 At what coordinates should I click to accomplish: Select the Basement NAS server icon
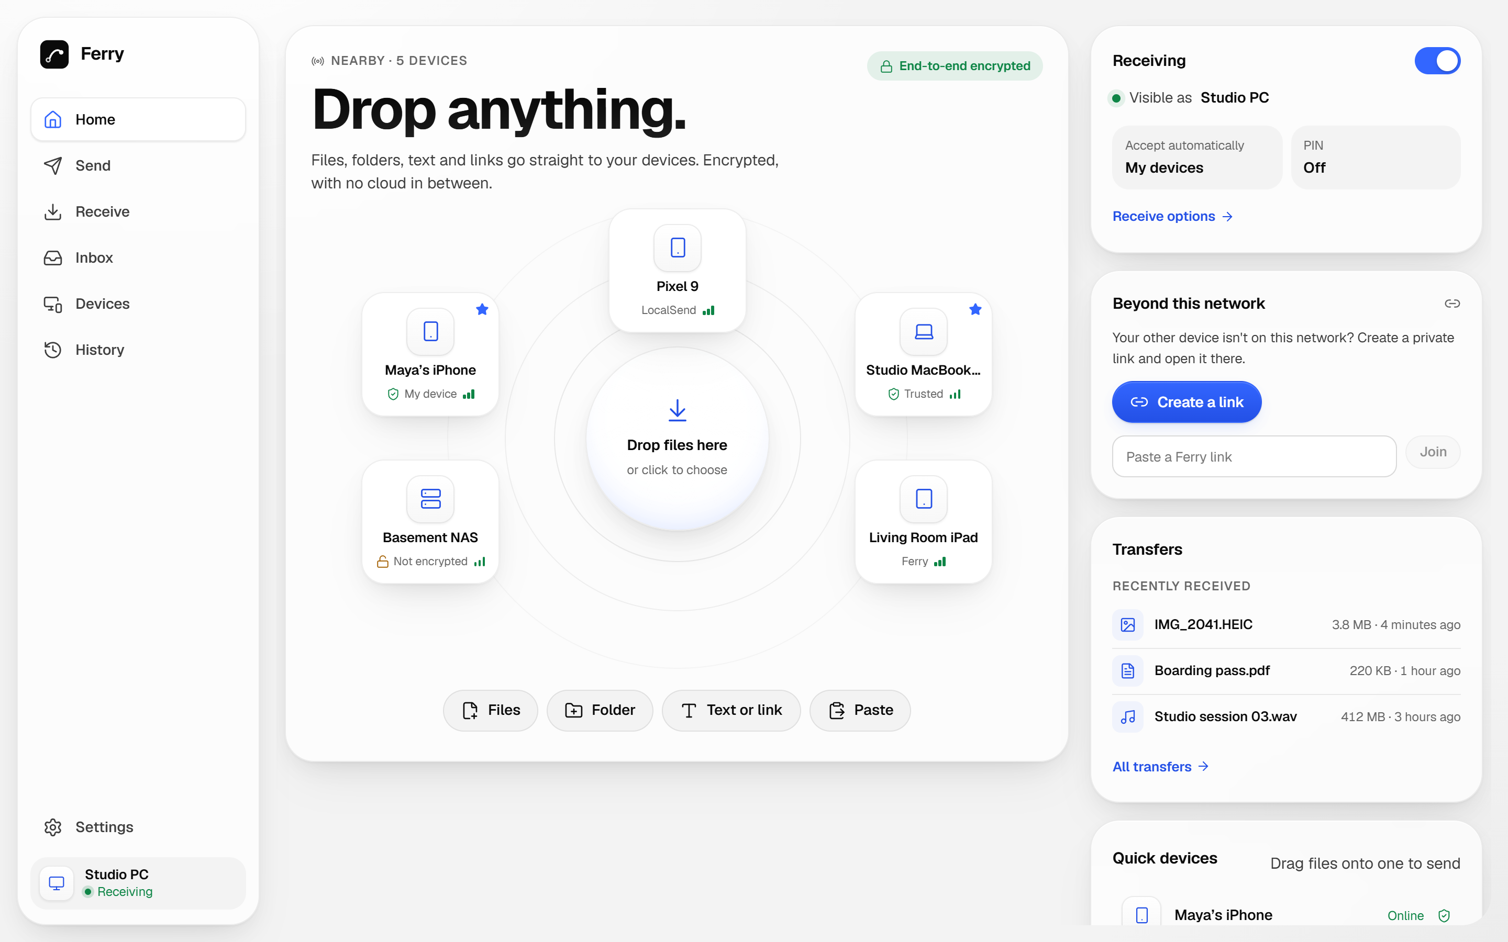[x=430, y=498]
